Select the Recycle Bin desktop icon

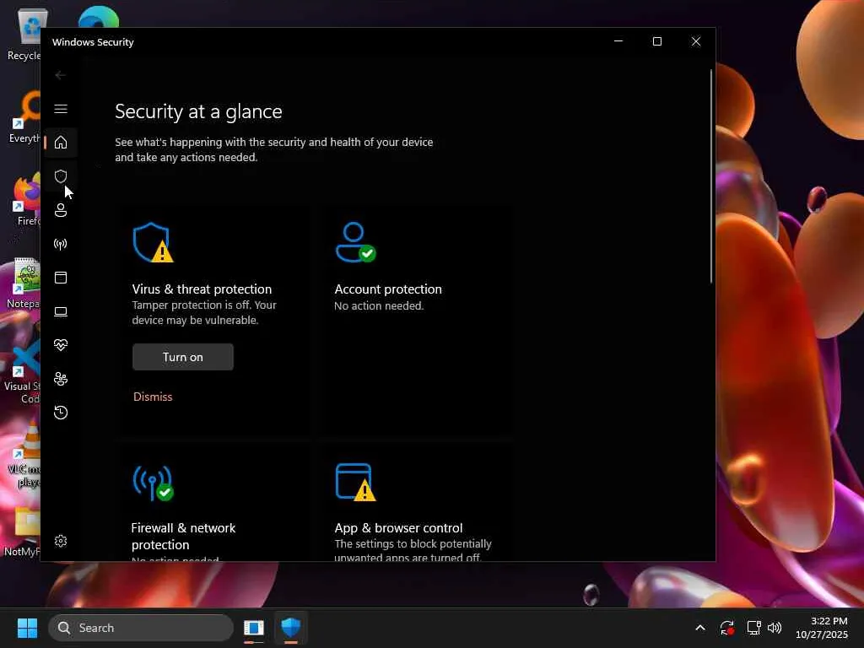coord(24,34)
